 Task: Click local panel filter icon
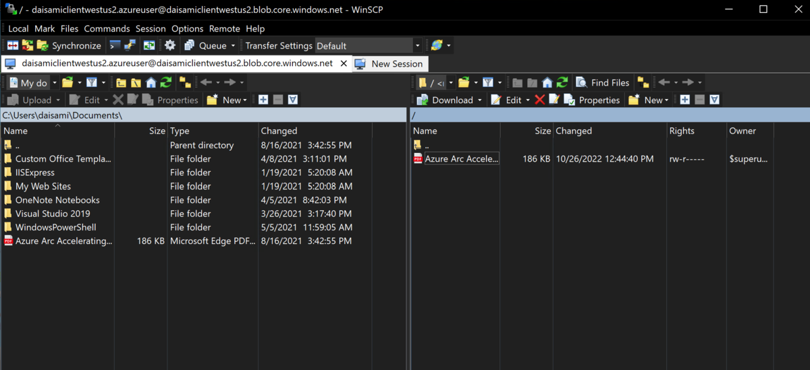pyautogui.click(x=90, y=82)
